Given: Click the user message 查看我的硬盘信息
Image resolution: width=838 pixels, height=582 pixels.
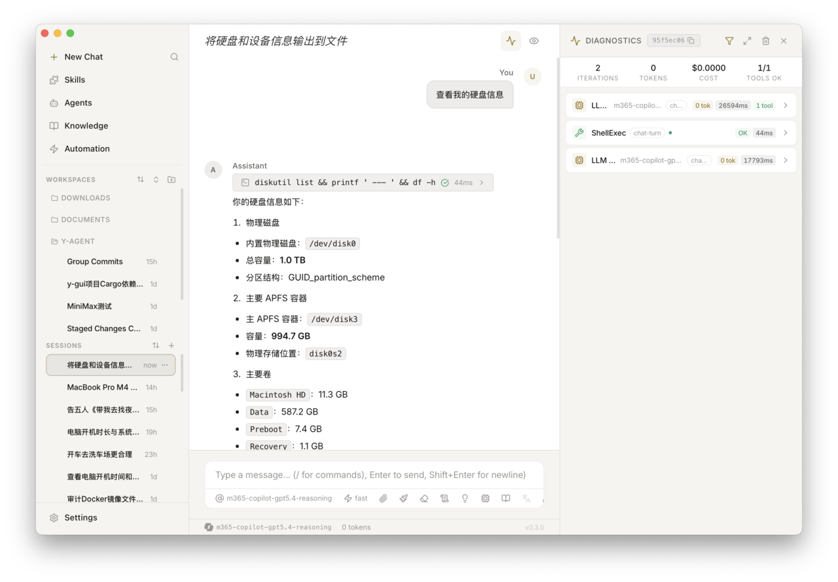Looking at the screenshot, I should (x=470, y=95).
